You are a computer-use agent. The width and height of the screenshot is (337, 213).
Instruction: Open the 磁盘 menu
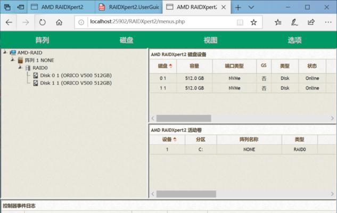coord(126,40)
